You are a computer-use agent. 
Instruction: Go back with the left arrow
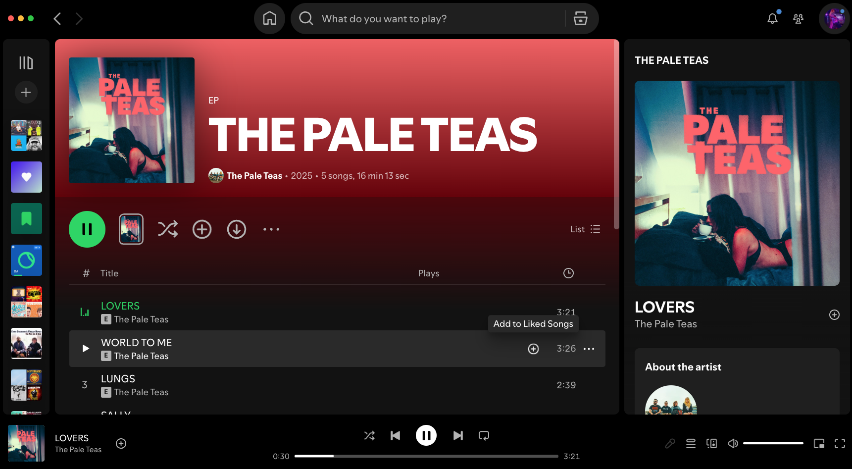point(57,19)
